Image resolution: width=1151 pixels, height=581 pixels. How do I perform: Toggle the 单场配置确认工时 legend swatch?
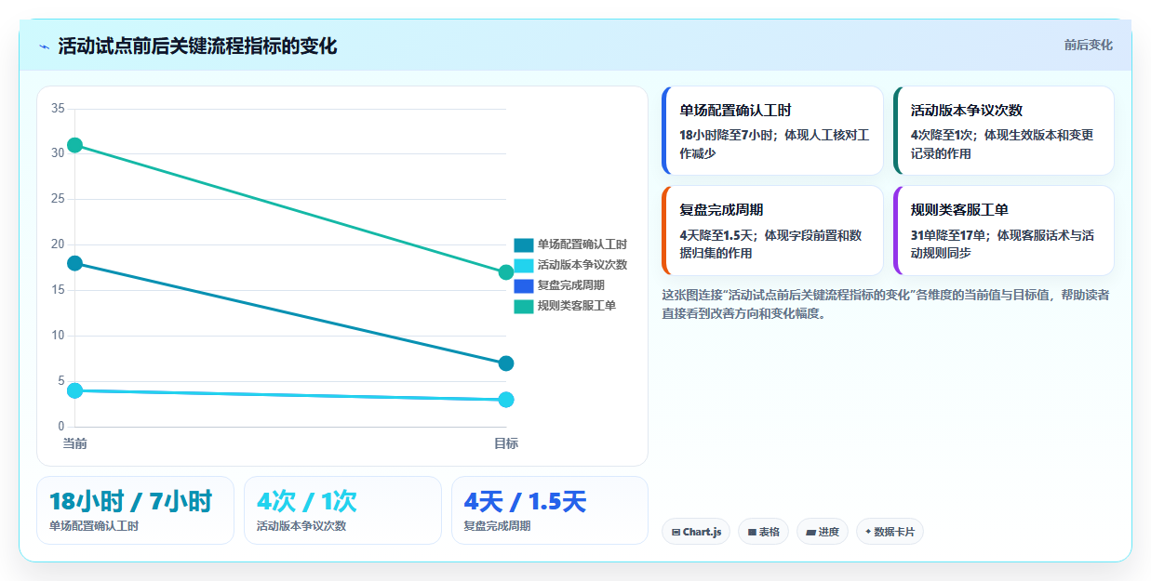[x=524, y=244]
